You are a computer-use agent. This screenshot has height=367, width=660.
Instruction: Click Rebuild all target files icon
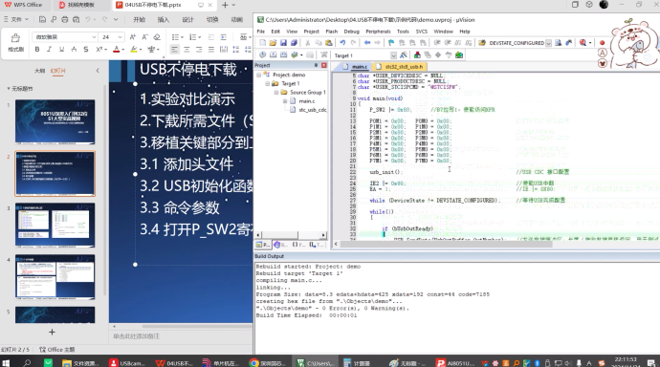click(284, 55)
